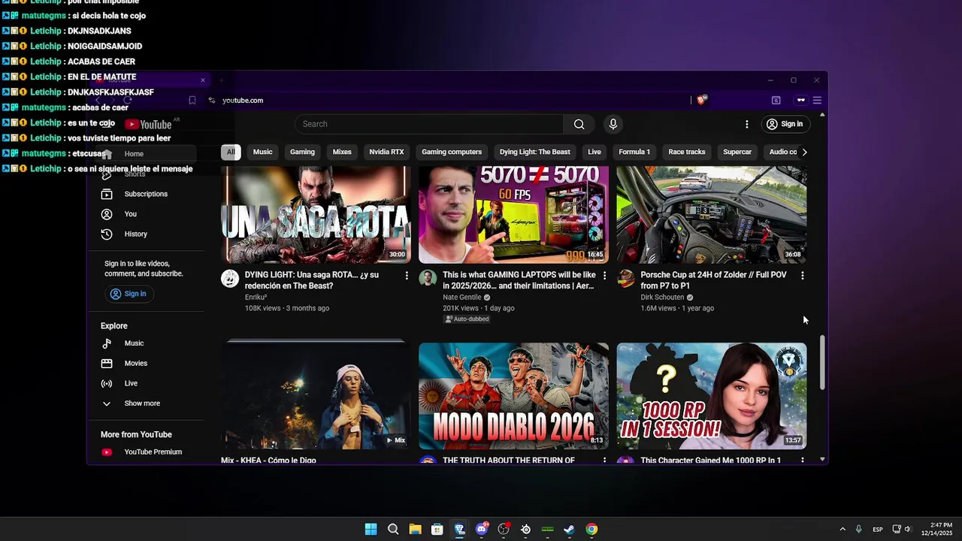Select the Gaming filter chip

coord(302,152)
